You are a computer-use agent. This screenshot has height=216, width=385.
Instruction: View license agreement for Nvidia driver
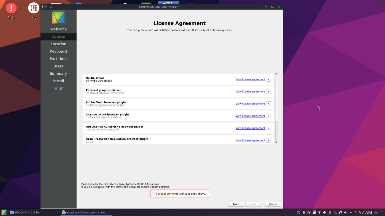pyautogui.click(x=250, y=79)
